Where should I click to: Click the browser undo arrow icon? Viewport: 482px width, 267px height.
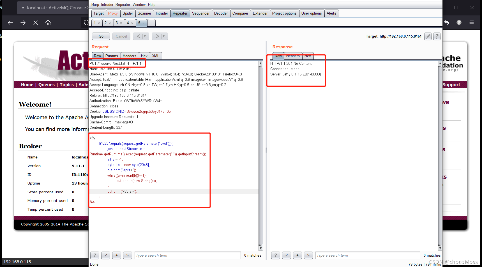pyautogui.click(x=446, y=22)
